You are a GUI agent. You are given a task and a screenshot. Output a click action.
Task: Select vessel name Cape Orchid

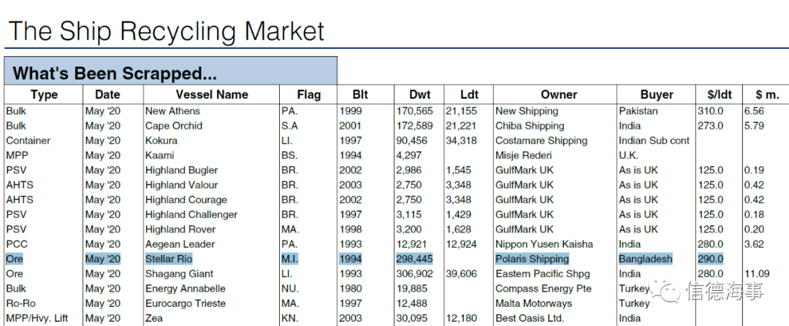click(174, 126)
